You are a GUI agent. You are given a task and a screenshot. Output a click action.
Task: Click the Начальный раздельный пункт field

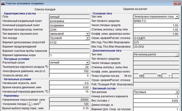[x=69, y=21]
